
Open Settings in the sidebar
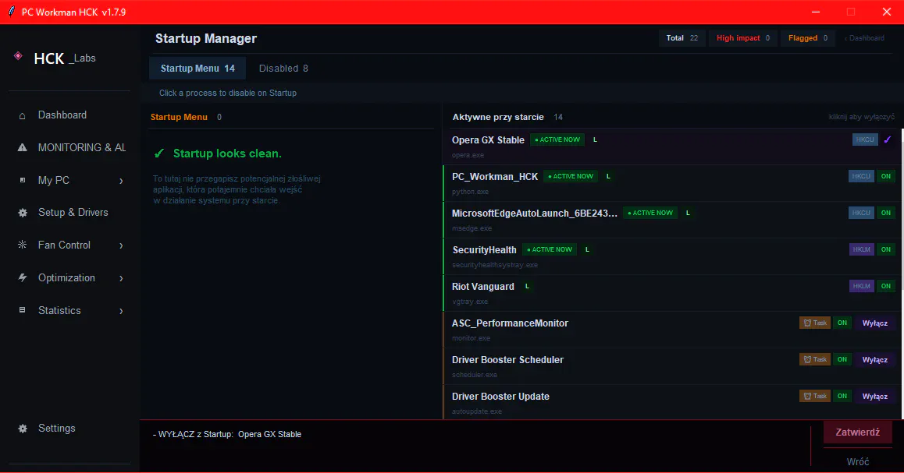(x=56, y=428)
